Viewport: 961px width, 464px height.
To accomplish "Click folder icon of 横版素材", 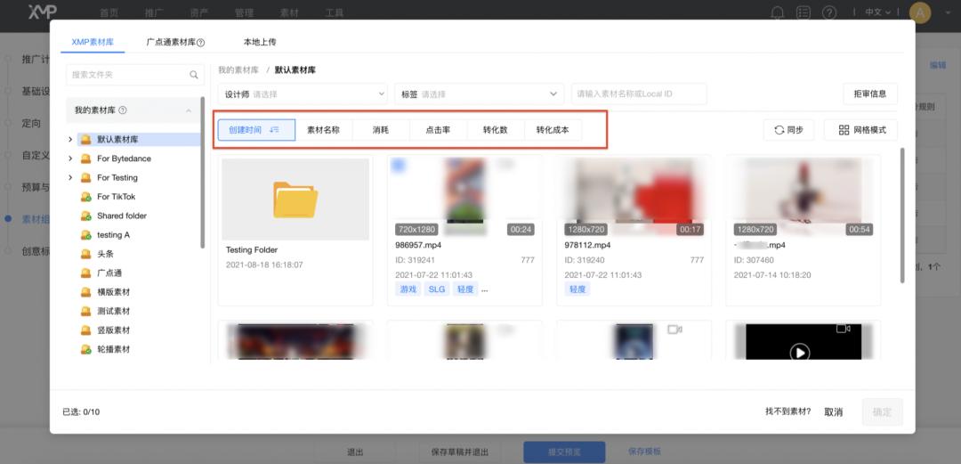I will point(86,292).
